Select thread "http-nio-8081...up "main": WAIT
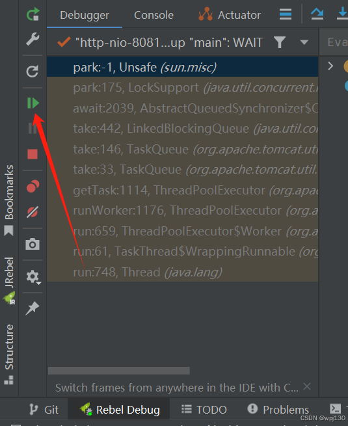The image size is (348, 426). pos(160,42)
